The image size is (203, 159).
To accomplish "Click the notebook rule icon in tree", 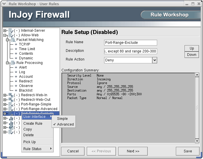I will pos(11,128).
